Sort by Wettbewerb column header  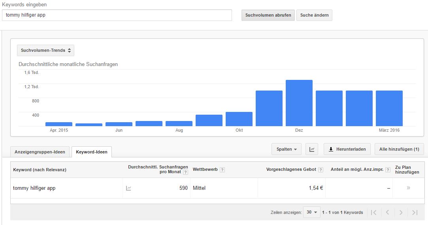[205, 169]
